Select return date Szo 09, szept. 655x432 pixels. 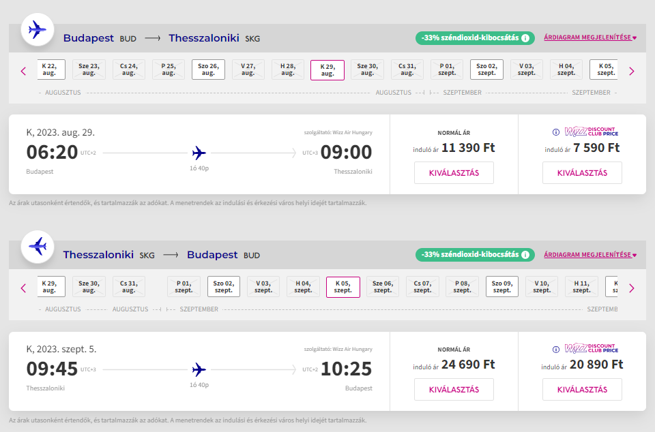[501, 286]
